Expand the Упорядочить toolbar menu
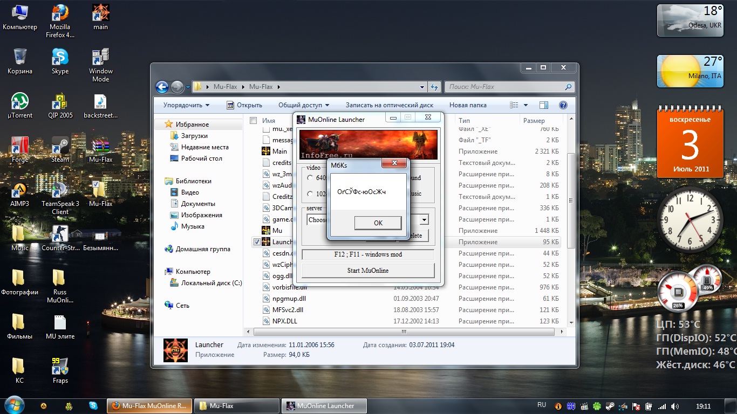Screen dimensions: 737x414 [186, 105]
